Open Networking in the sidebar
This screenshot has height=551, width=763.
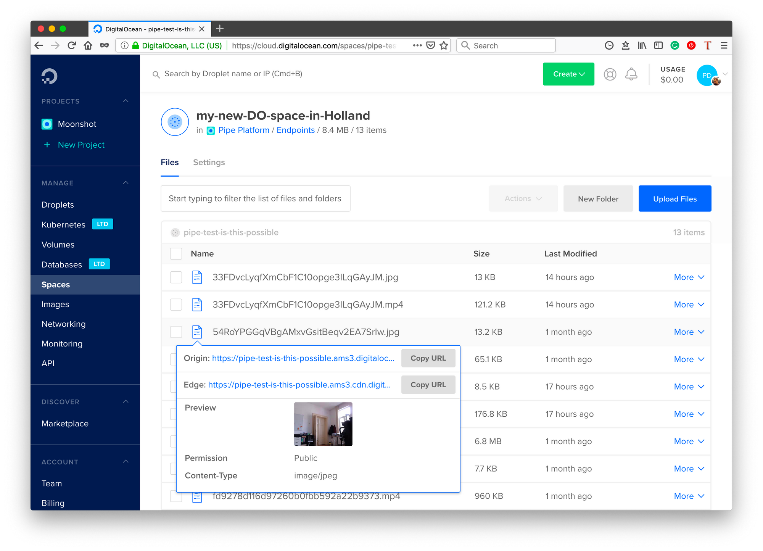click(x=64, y=324)
